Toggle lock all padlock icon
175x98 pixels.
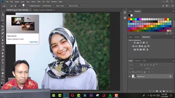click(145, 72)
